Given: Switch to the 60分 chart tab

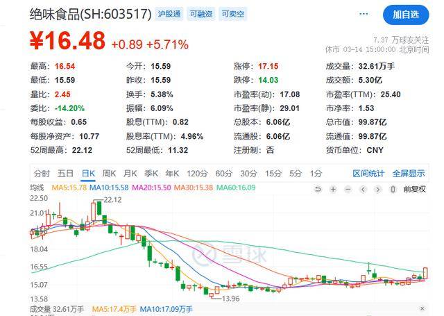Looking at the screenshot, I should coord(223,173).
